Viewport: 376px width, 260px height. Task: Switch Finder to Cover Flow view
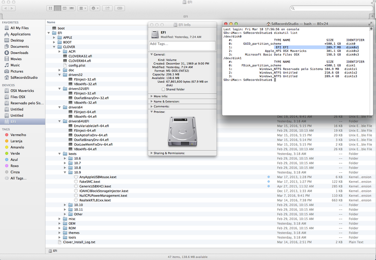[72, 8]
